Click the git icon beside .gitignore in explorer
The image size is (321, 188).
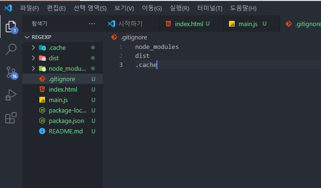point(42,79)
